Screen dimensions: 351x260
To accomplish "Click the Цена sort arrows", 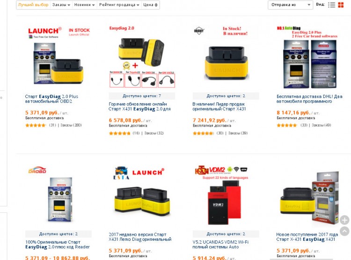I will pos(156,5).
